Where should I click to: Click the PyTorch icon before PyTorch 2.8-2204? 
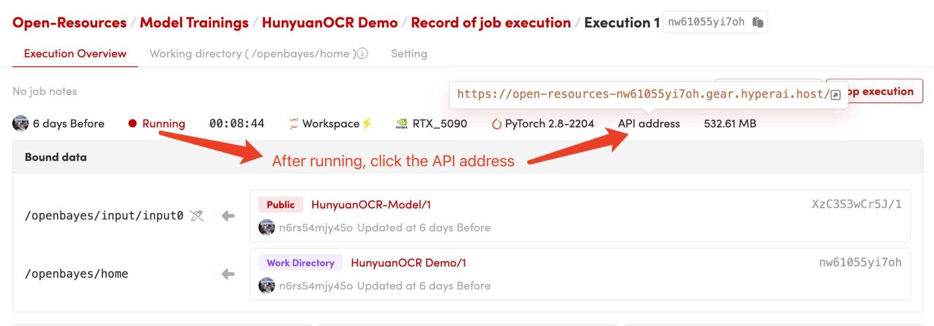tap(496, 124)
